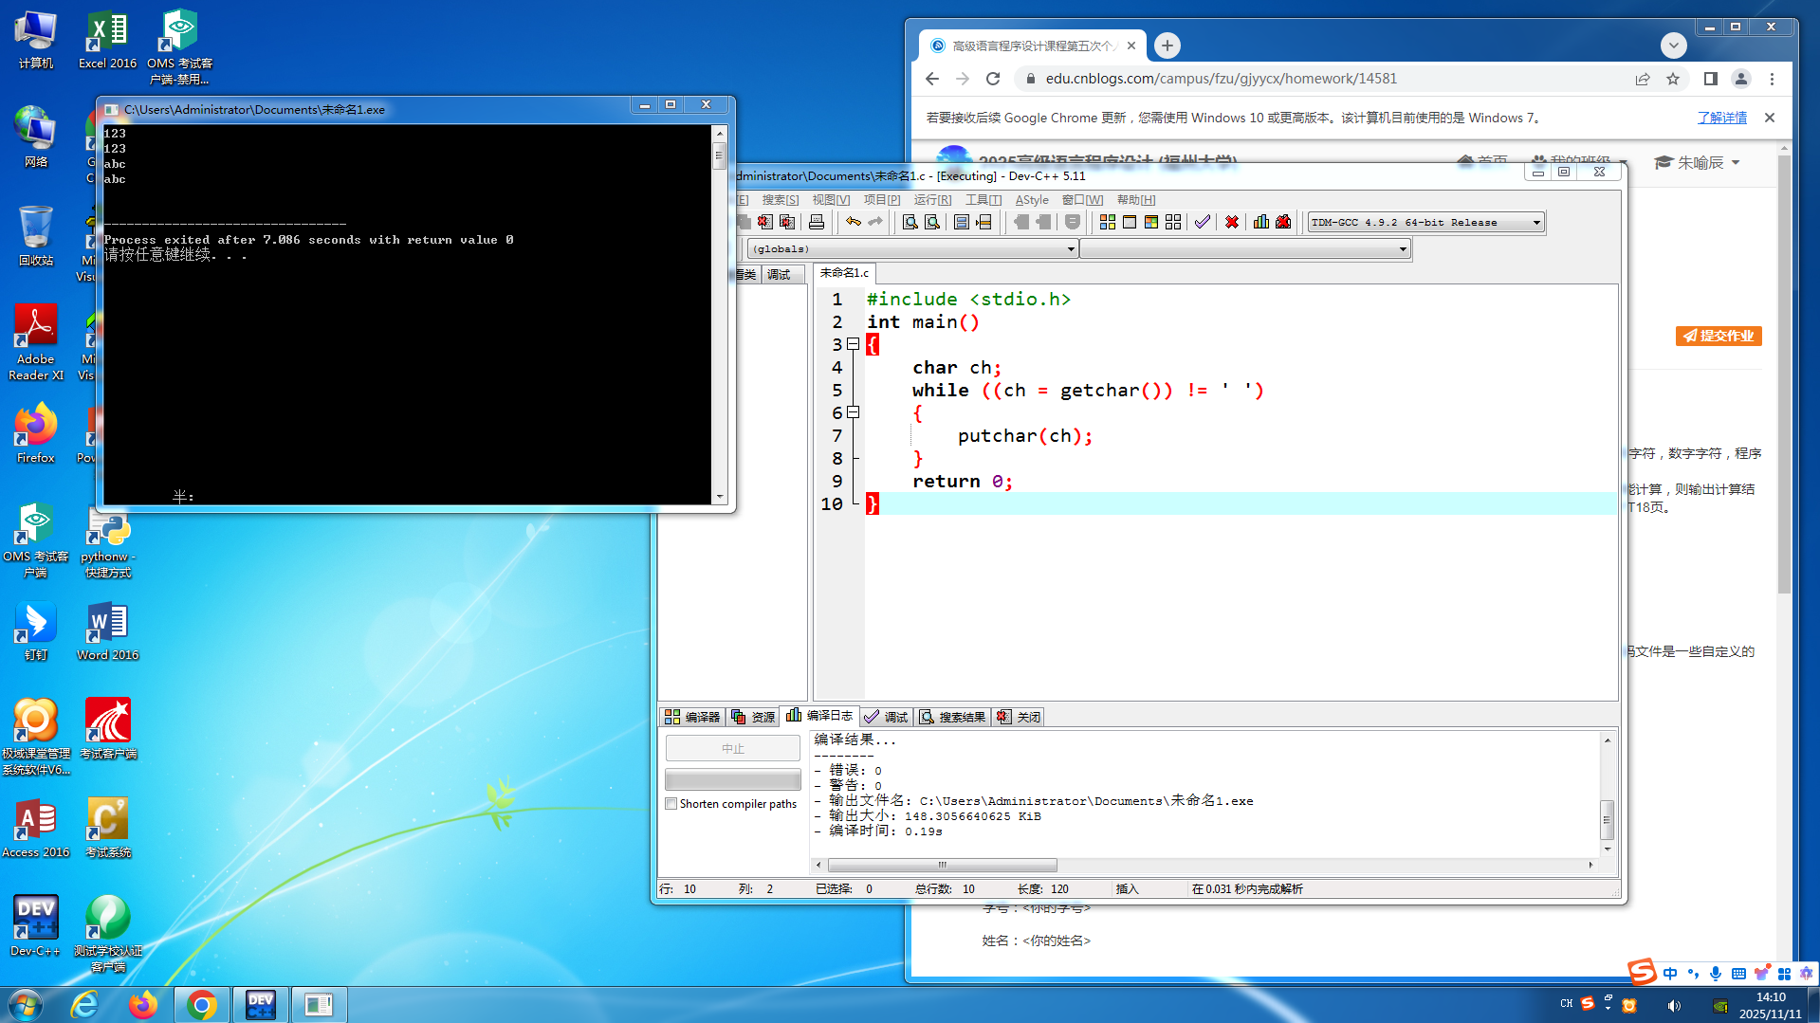
Task: Open the AStyle menu in Dev-C++
Action: point(1032,200)
